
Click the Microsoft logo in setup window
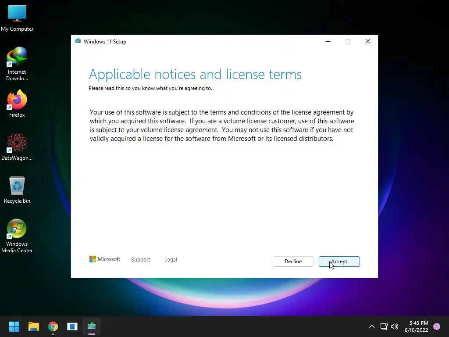pyautogui.click(x=105, y=259)
